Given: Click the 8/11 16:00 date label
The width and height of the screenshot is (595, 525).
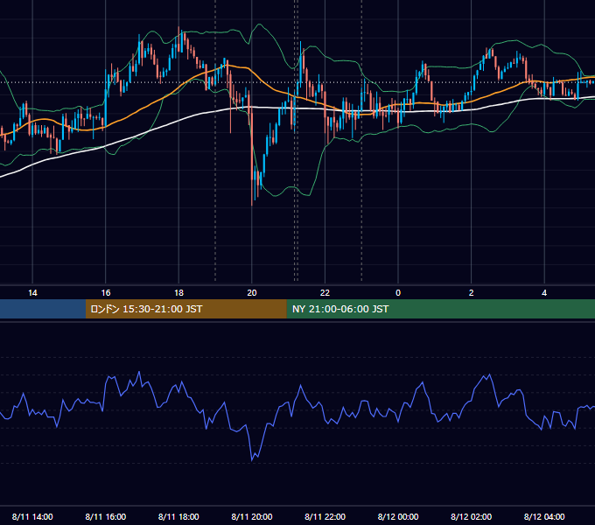Looking at the screenshot, I should pyautogui.click(x=106, y=516).
